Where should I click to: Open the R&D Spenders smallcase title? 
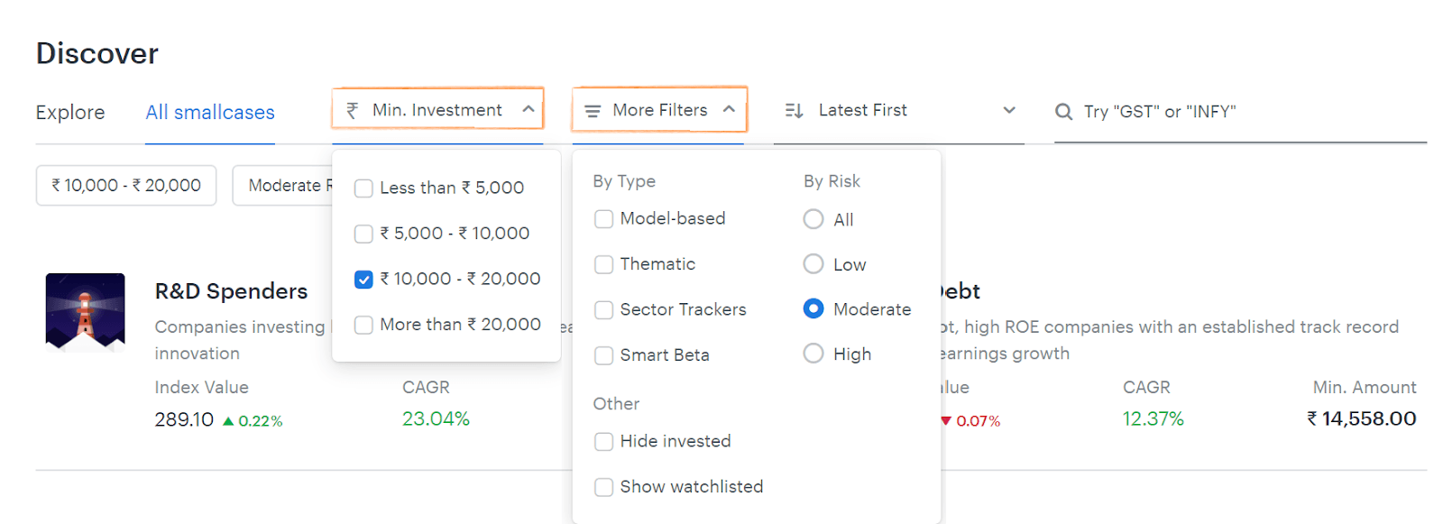(x=231, y=291)
